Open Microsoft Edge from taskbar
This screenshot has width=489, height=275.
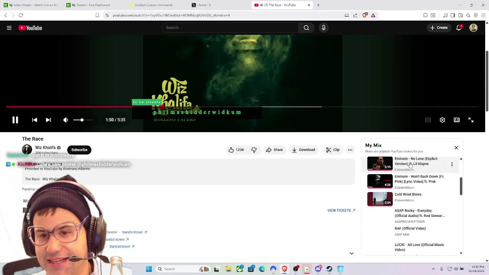[262, 269]
